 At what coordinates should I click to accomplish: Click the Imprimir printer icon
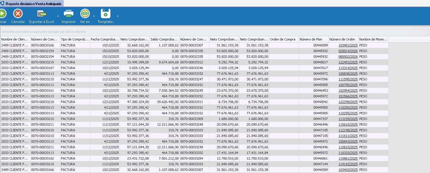pyautogui.click(x=69, y=14)
